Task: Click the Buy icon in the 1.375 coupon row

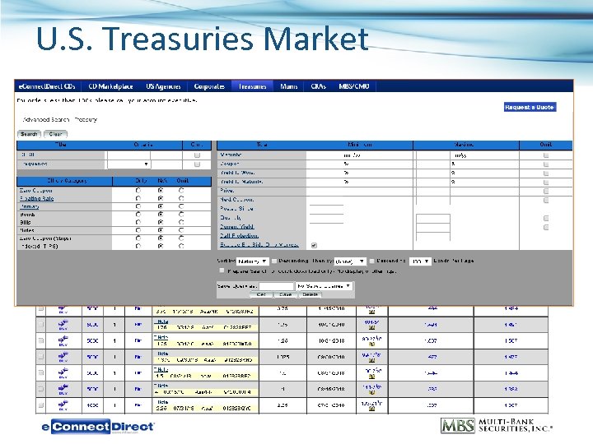Action: click(x=63, y=356)
